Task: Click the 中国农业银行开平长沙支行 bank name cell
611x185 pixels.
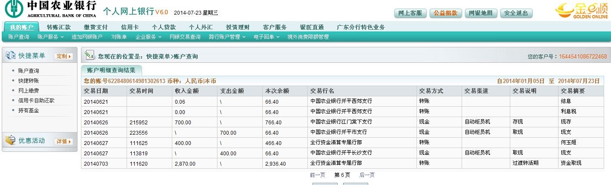Action: tap(363, 153)
